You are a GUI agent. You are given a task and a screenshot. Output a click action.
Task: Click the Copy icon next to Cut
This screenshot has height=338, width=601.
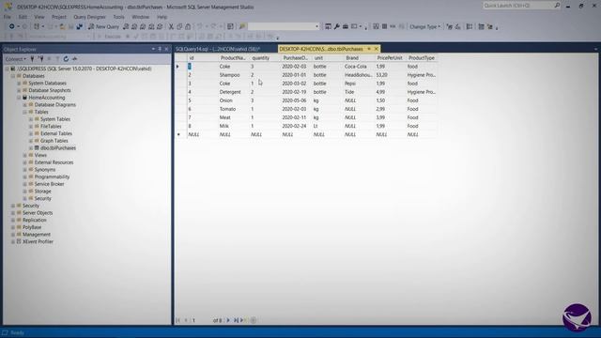179,26
